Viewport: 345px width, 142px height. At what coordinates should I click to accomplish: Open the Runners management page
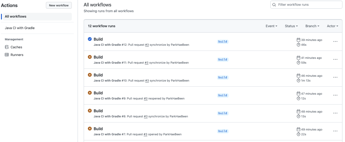pyautogui.click(x=17, y=55)
